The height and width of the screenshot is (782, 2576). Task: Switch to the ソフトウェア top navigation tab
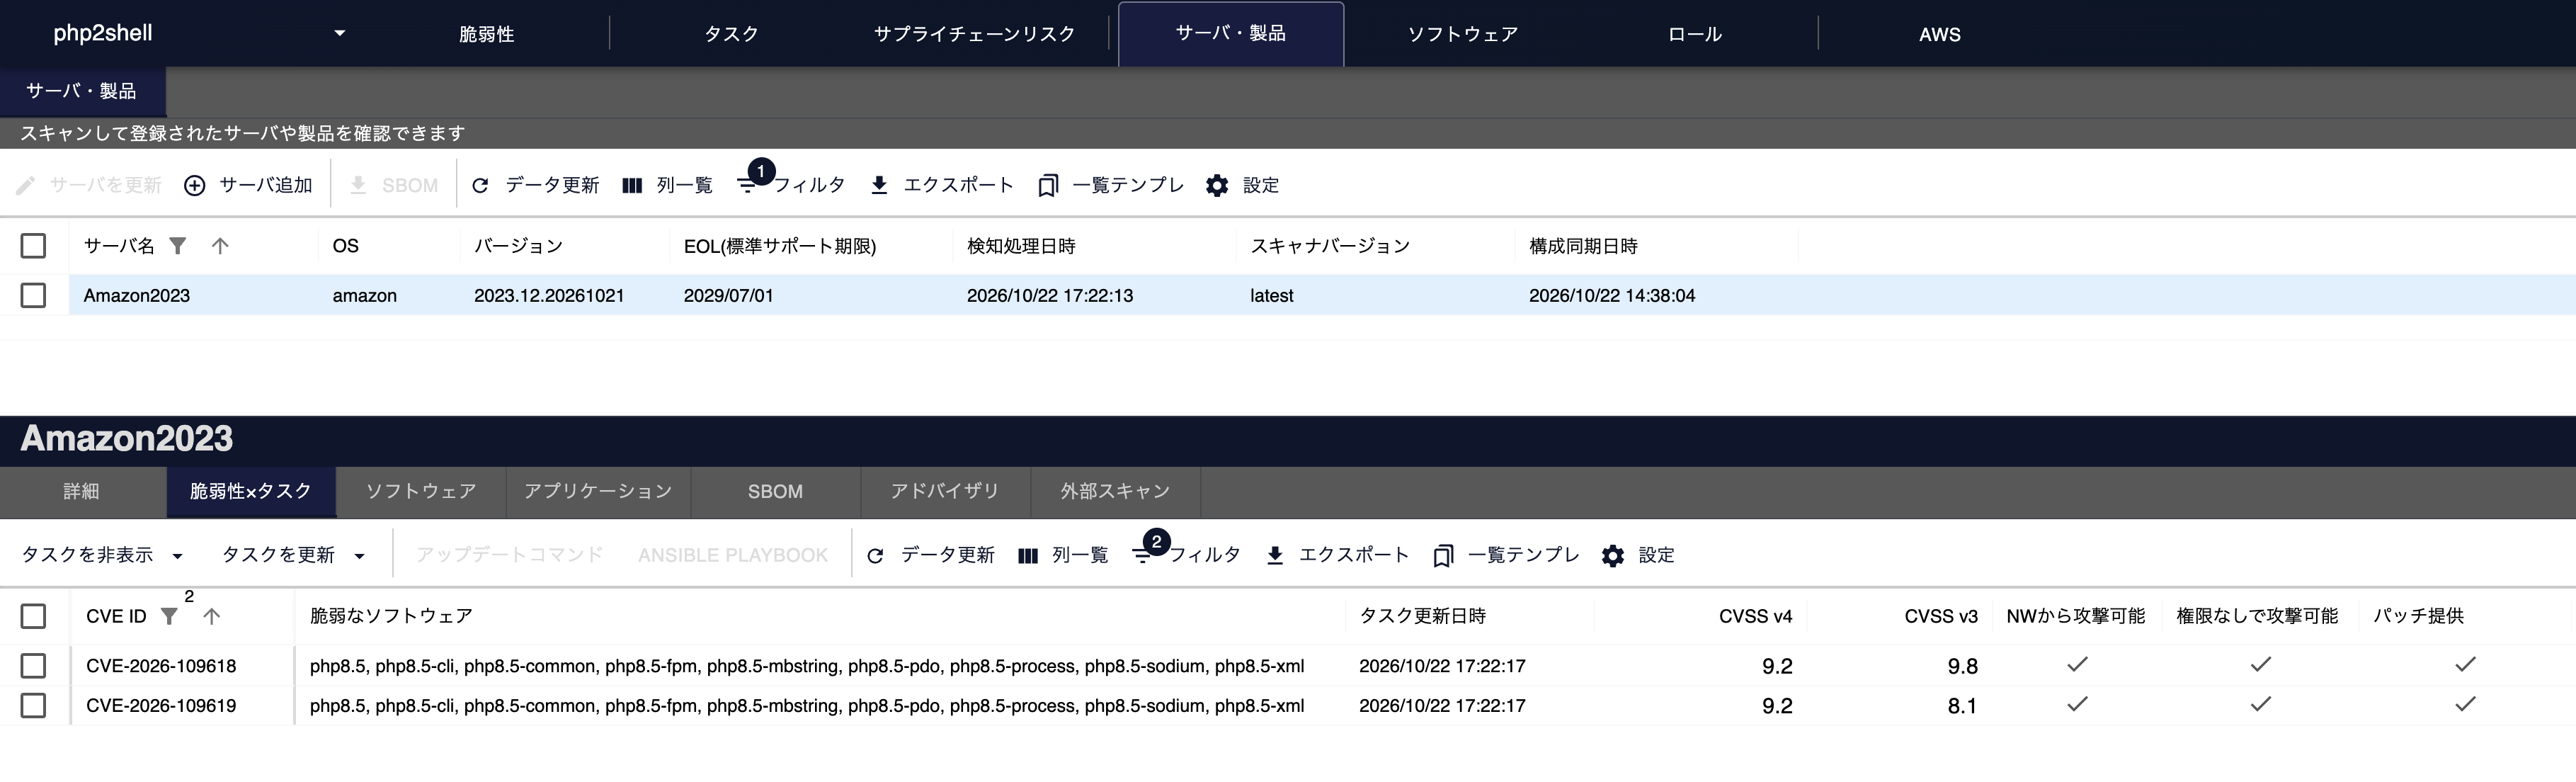(1462, 34)
